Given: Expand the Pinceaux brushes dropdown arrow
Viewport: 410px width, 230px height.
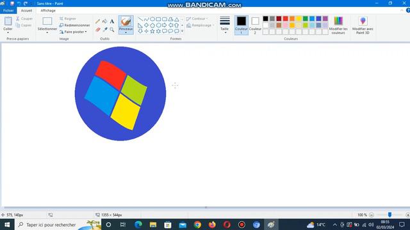Looking at the screenshot, I should click(126, 33).
